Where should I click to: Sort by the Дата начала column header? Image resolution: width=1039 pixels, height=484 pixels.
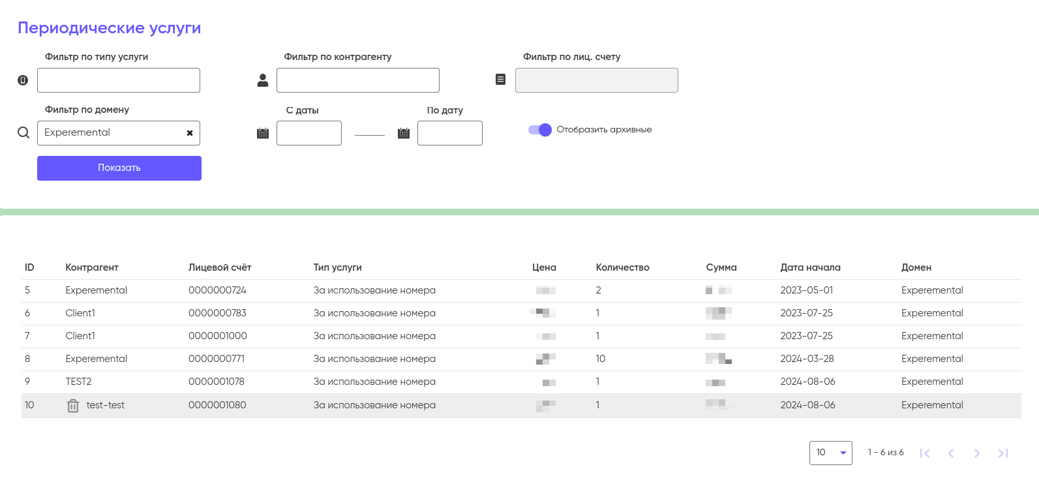click(810, 267)
